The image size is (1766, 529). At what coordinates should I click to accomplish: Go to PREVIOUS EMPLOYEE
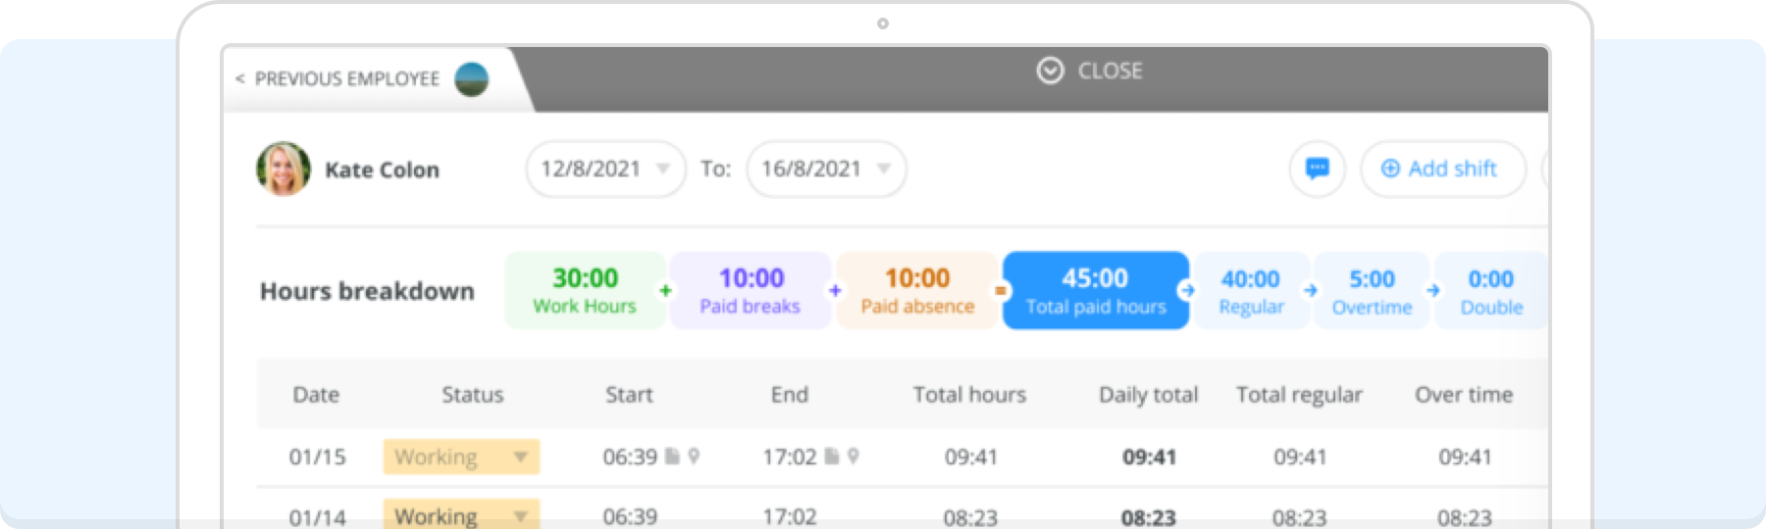pyautogui.click(x=346, y=78)
